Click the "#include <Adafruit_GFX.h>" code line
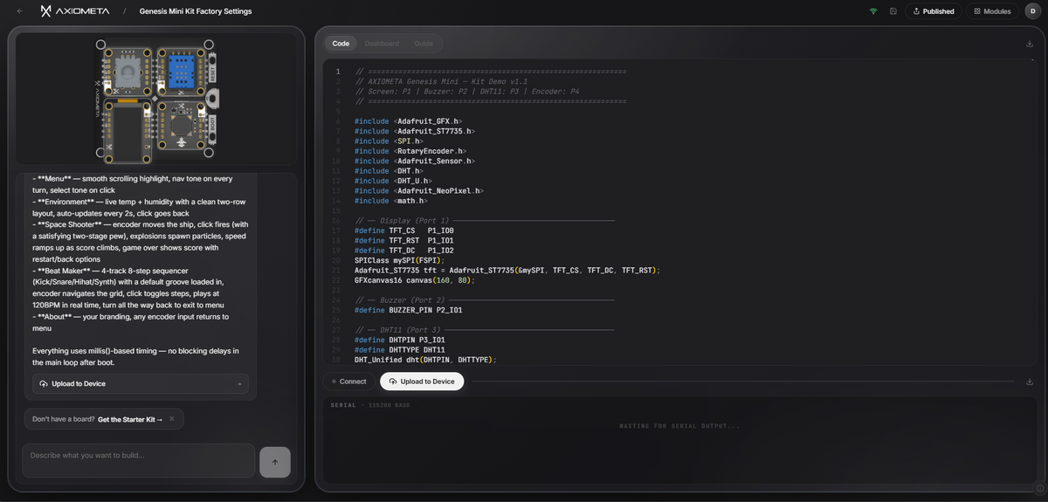The height and width of the screenshot is (502, 1048). click(409, 120)
